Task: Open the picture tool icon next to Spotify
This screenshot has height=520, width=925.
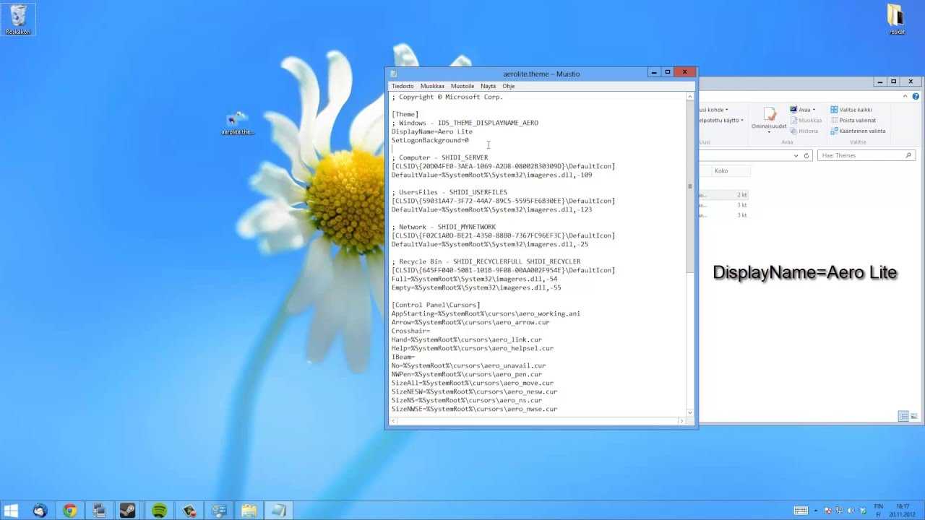Action: pyautogui.click(x=189, y=511)
